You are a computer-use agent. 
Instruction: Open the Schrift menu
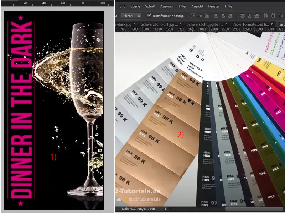tap(150, 6)
